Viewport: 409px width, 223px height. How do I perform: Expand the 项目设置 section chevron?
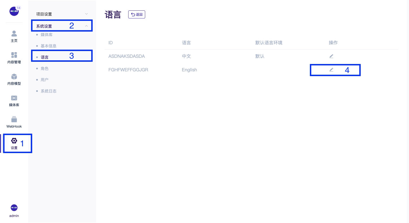point(86,14)
